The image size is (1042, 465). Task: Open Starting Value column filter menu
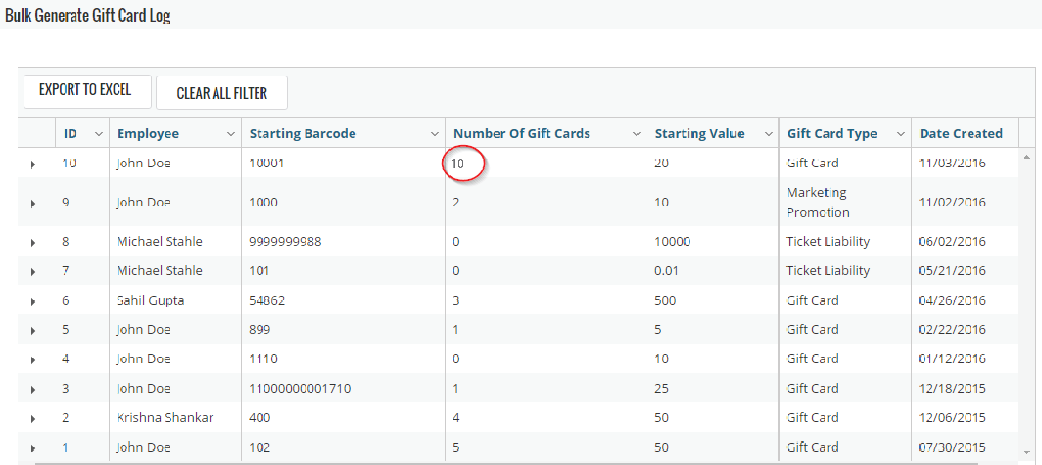coord(768,134)
